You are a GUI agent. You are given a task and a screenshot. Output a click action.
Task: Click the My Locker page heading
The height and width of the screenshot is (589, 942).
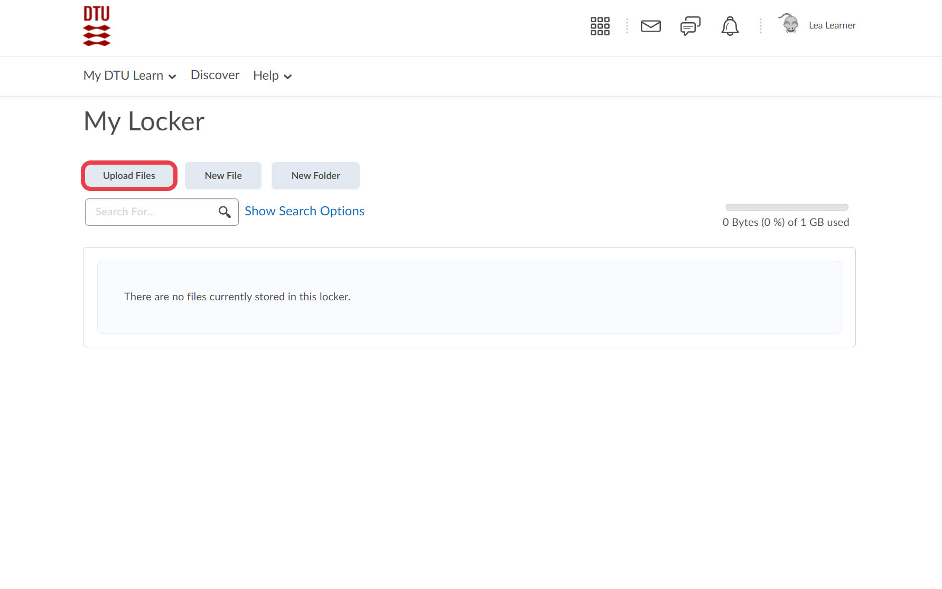pyautogui.click(x=144, y=121)
